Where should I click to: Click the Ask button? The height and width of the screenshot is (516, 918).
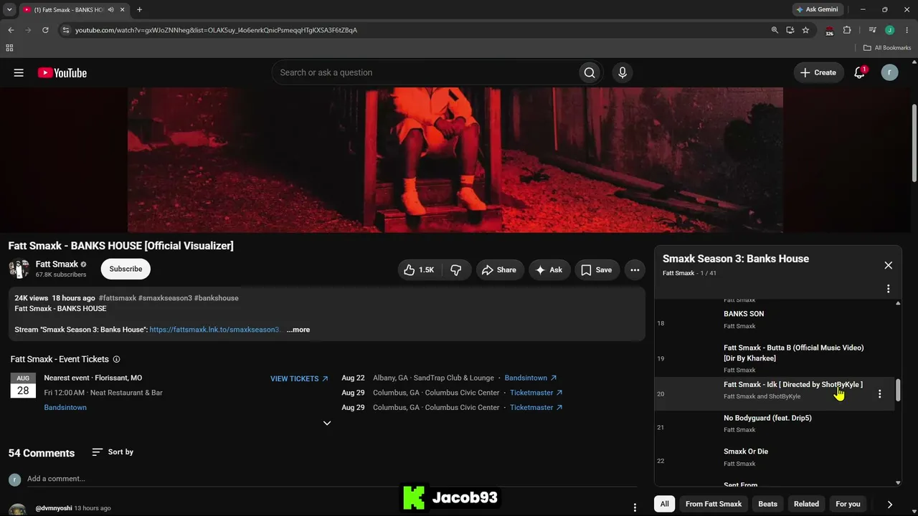550,270
